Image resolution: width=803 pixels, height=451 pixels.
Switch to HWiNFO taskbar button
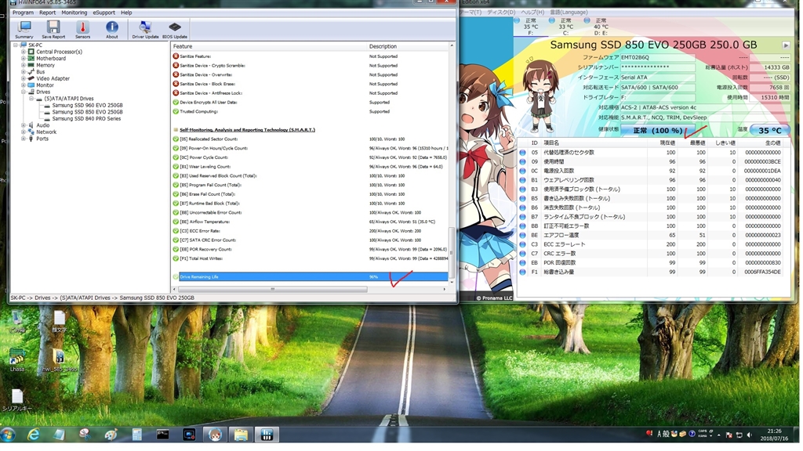(267, 435)
